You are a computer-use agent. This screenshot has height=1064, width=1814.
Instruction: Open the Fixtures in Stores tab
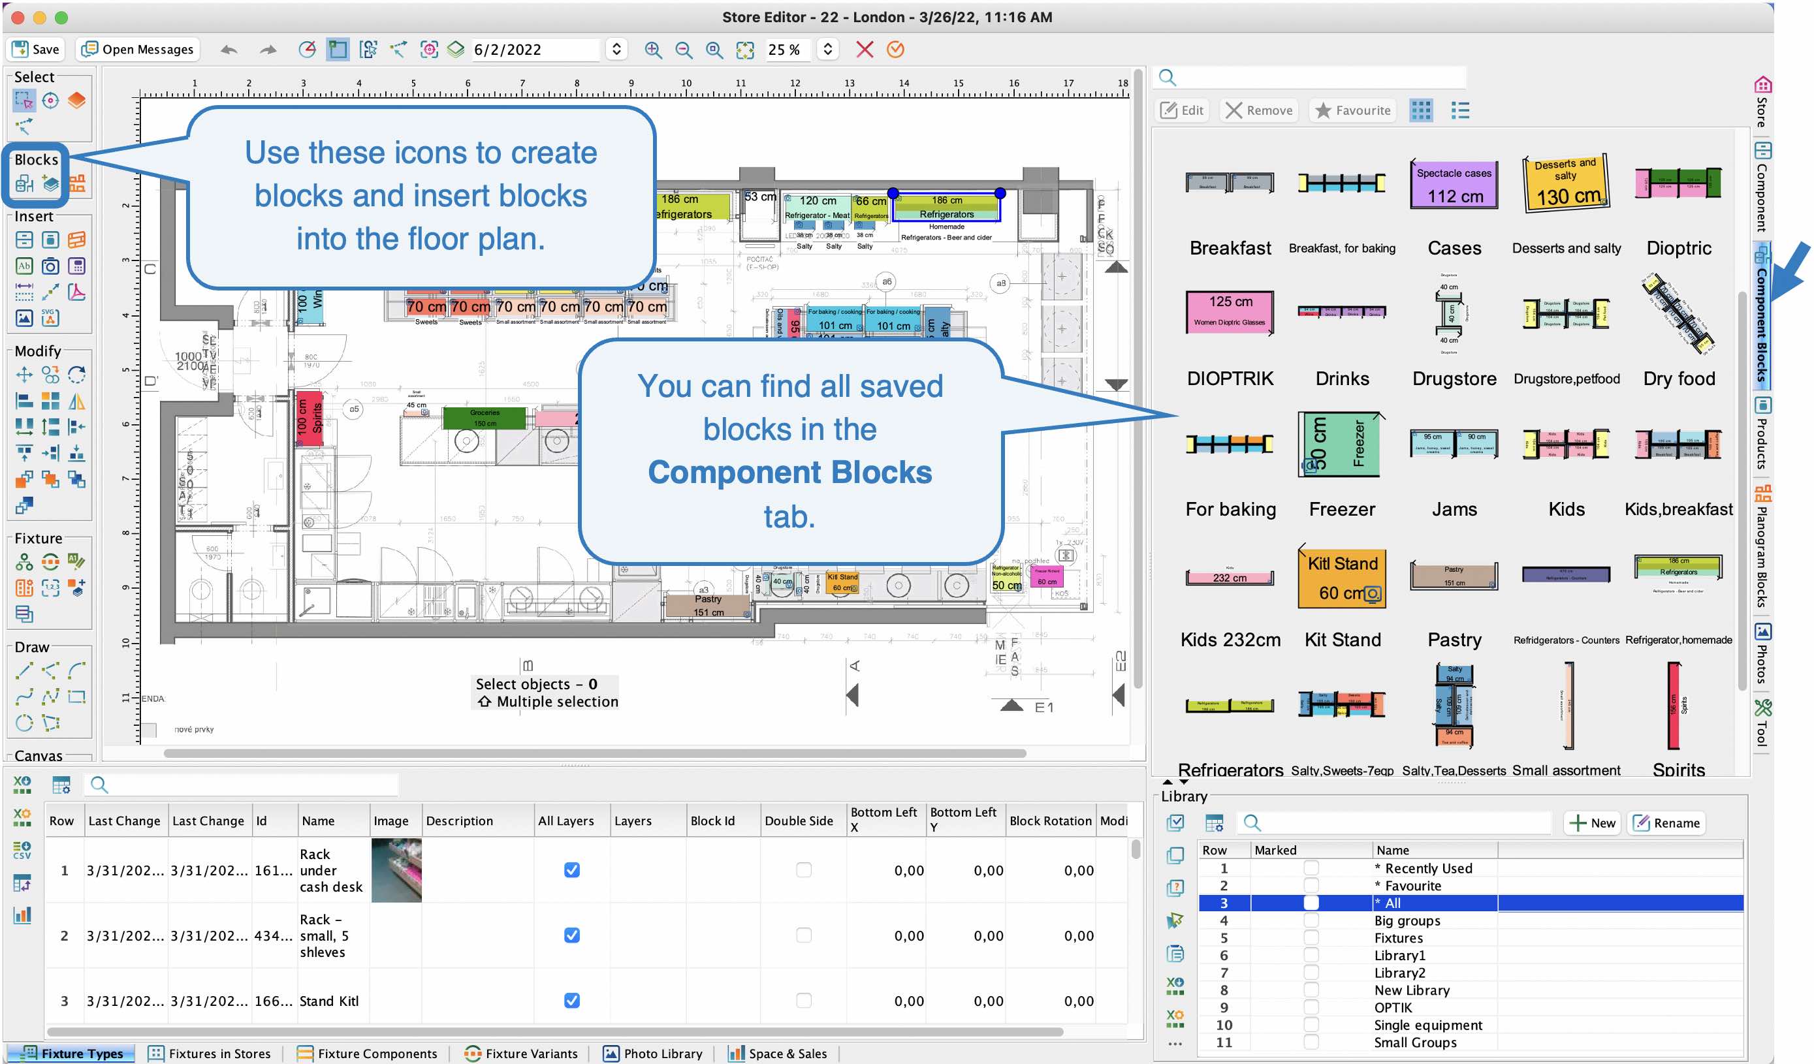[x=210, y=1053]
